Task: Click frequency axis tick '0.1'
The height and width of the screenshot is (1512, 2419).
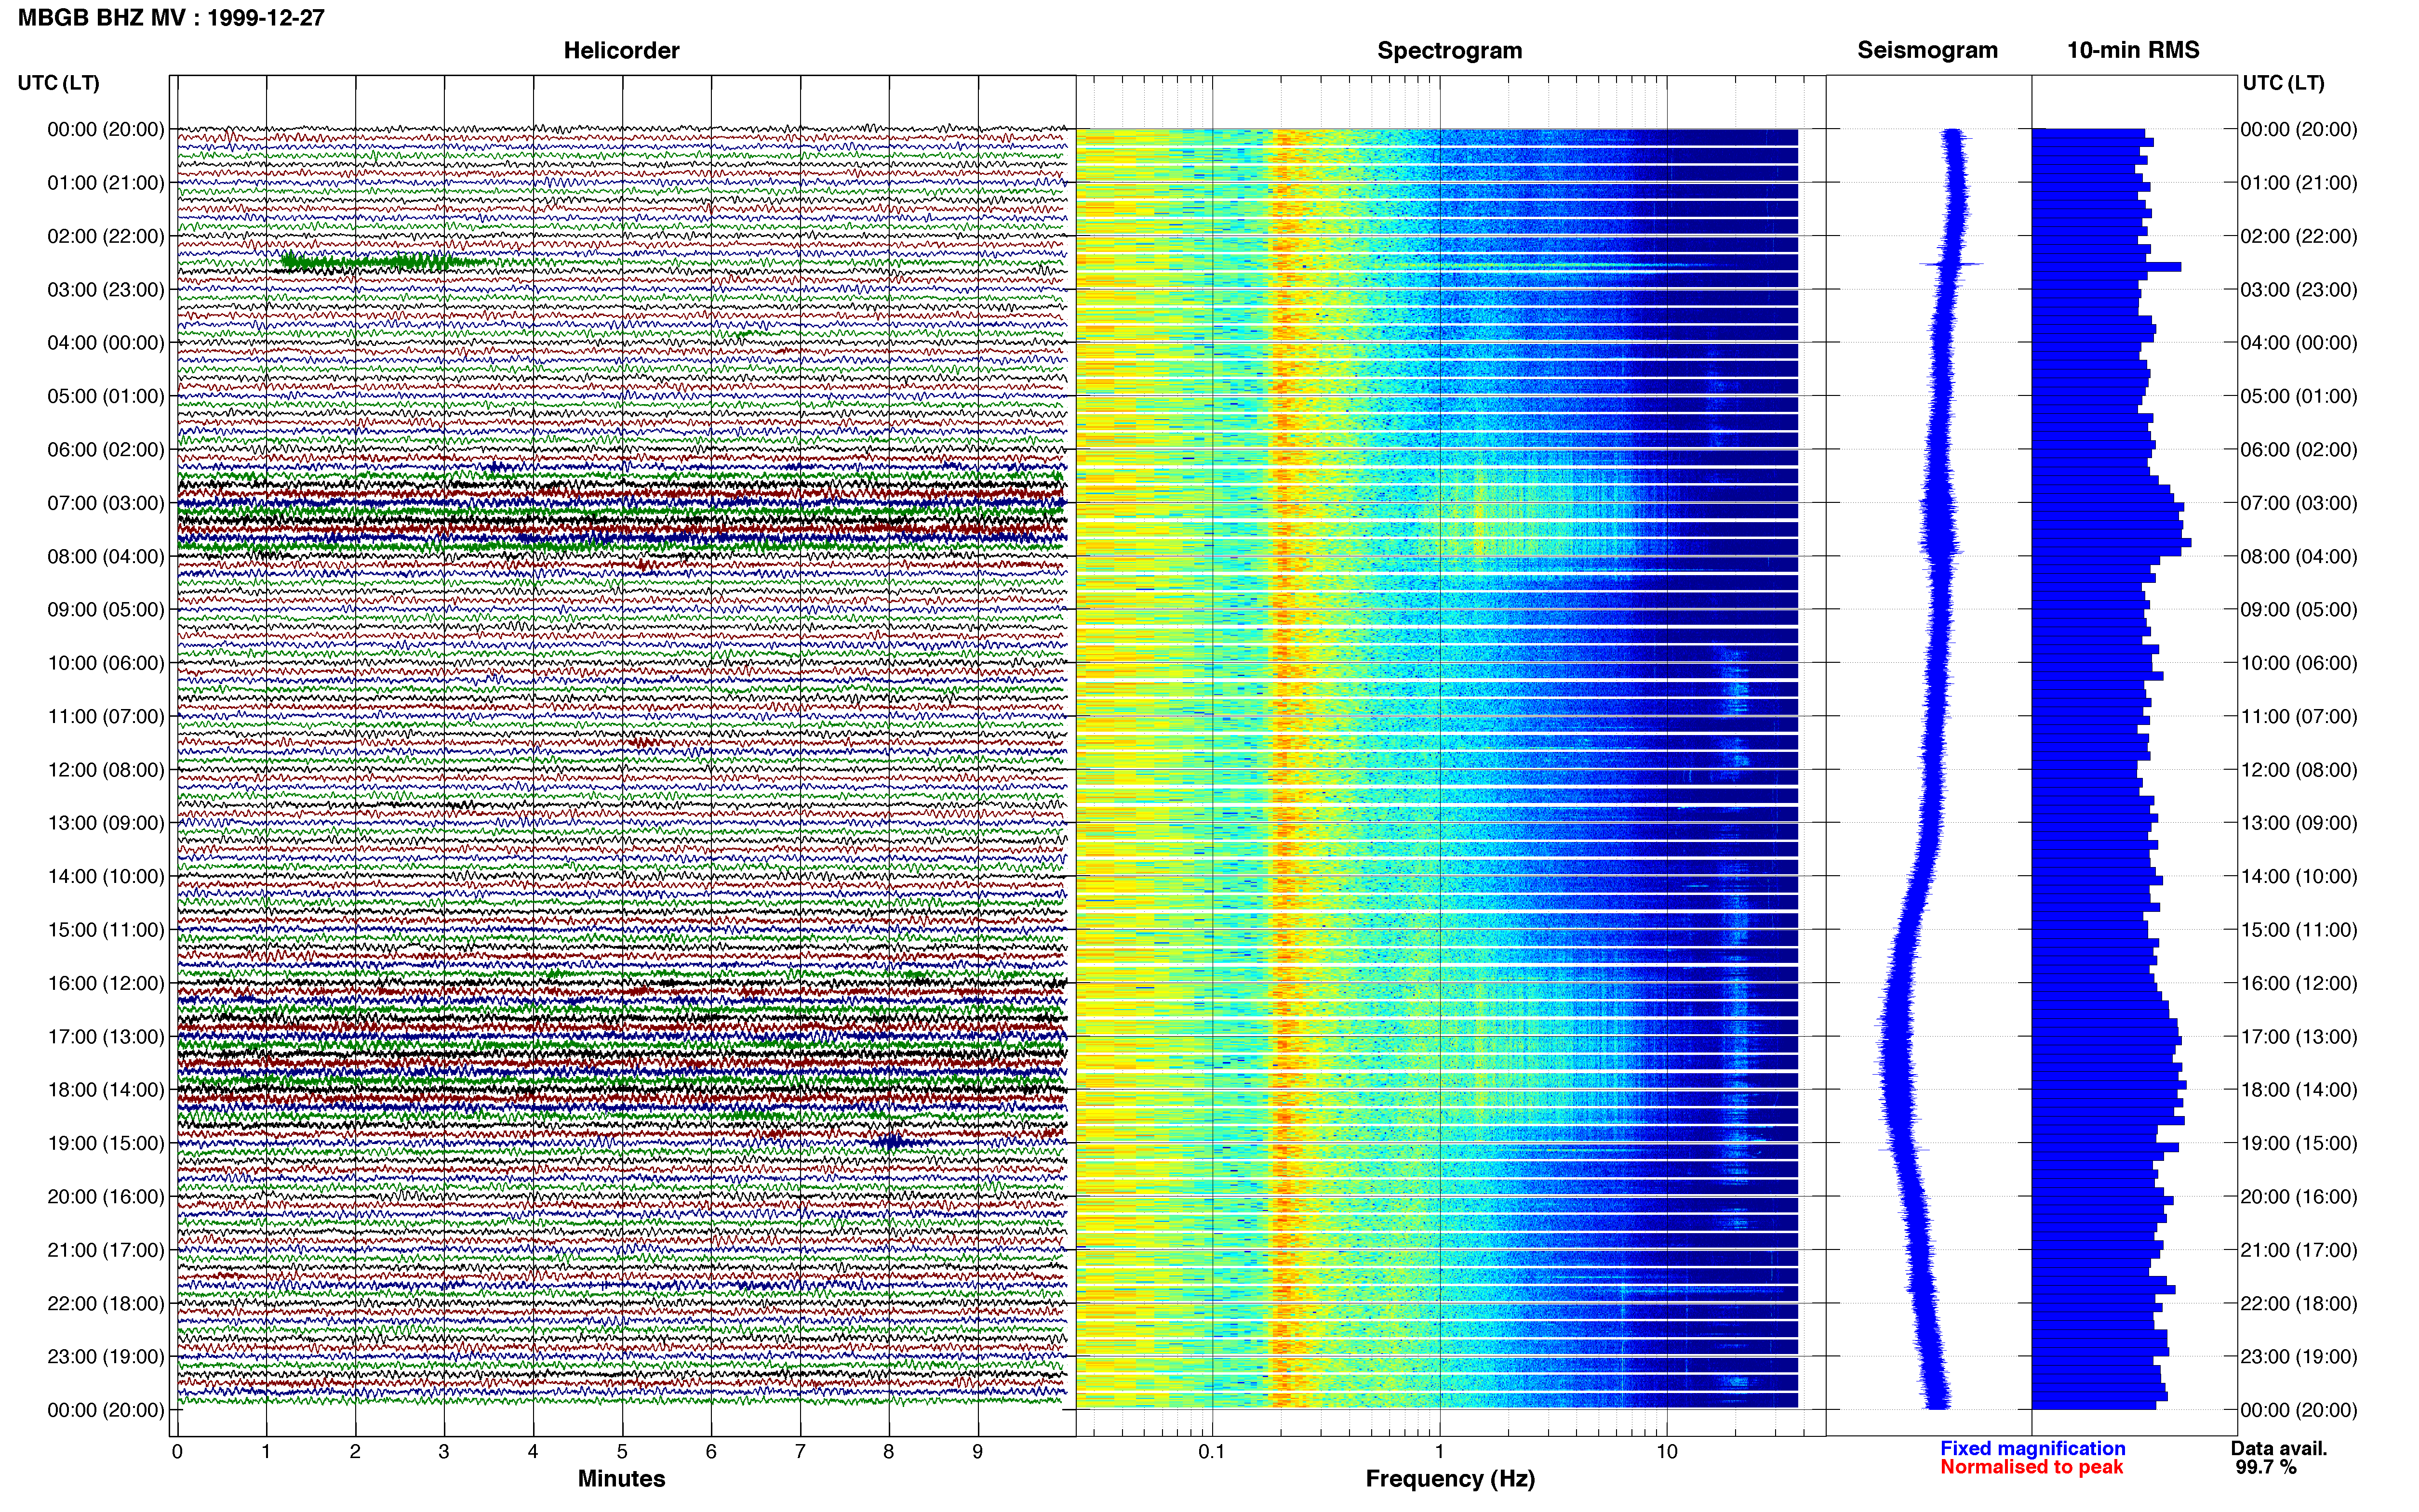Action: point(1212,1452)
